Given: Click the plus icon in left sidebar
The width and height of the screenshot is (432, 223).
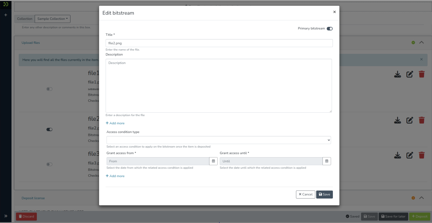Looking at the screenshot, I should click(x=5, y=15).
